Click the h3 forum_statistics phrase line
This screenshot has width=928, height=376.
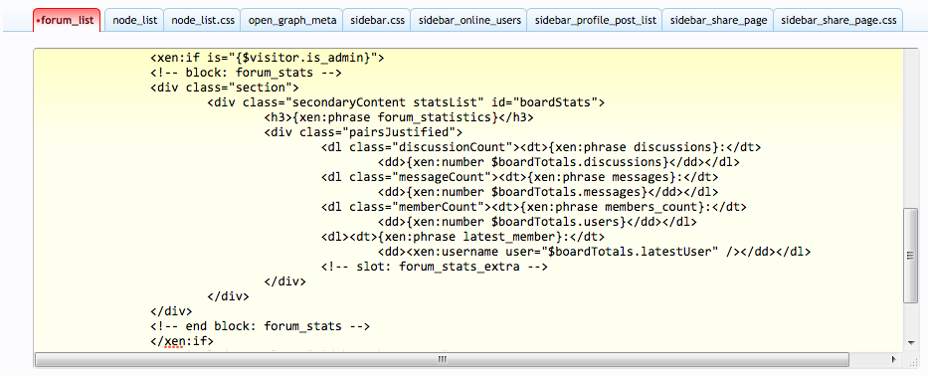tap(399, 117)
